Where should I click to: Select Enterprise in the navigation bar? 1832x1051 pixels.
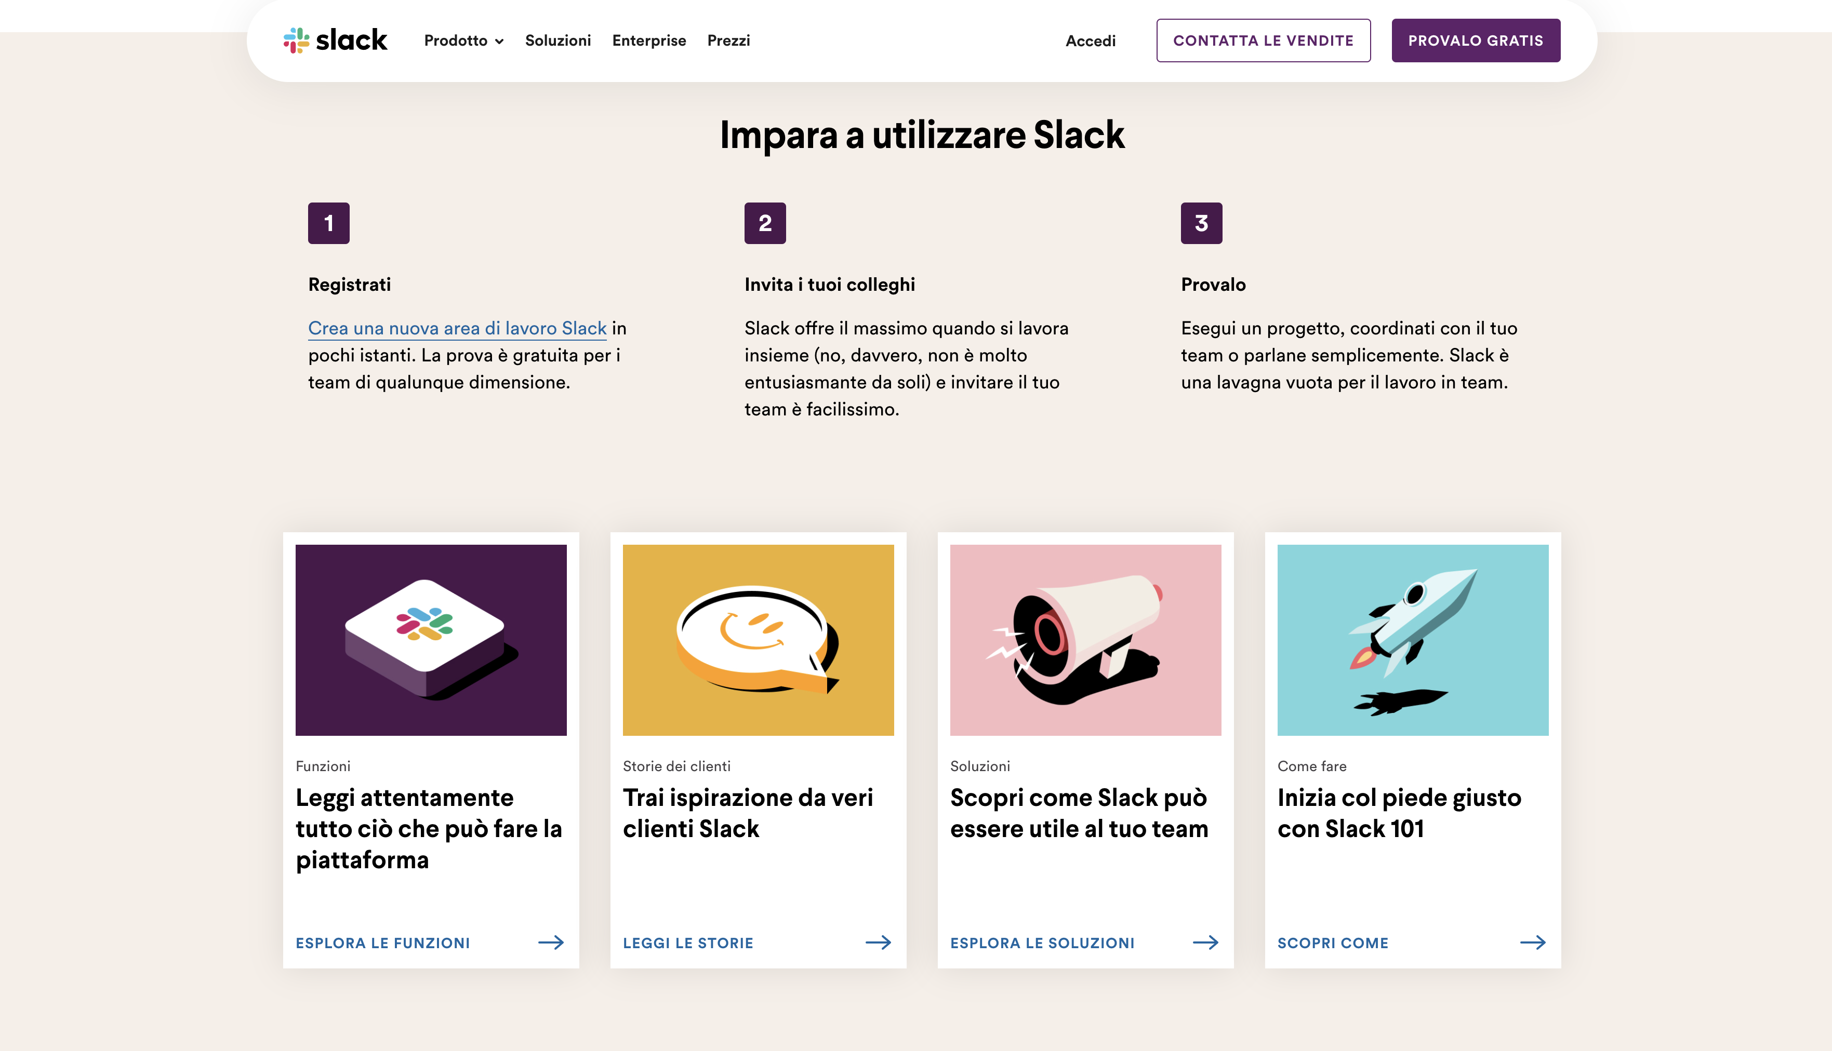[x=648, y=41]
